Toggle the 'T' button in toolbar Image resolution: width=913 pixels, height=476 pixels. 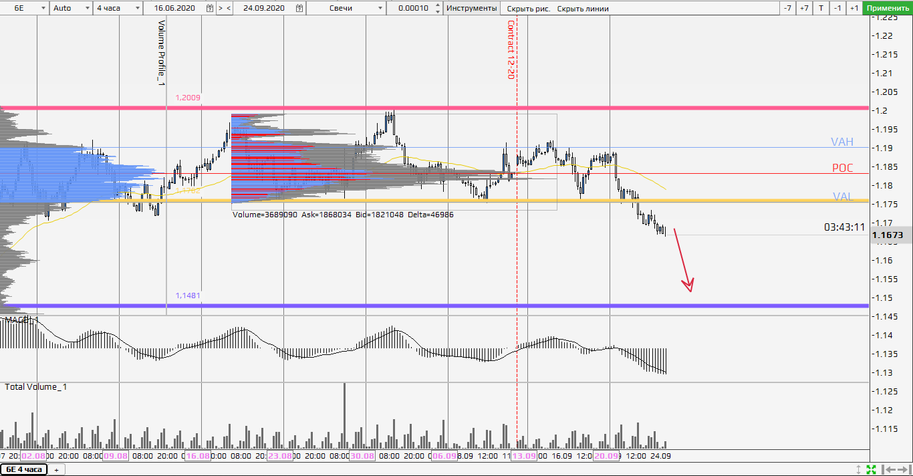point(821,8)
